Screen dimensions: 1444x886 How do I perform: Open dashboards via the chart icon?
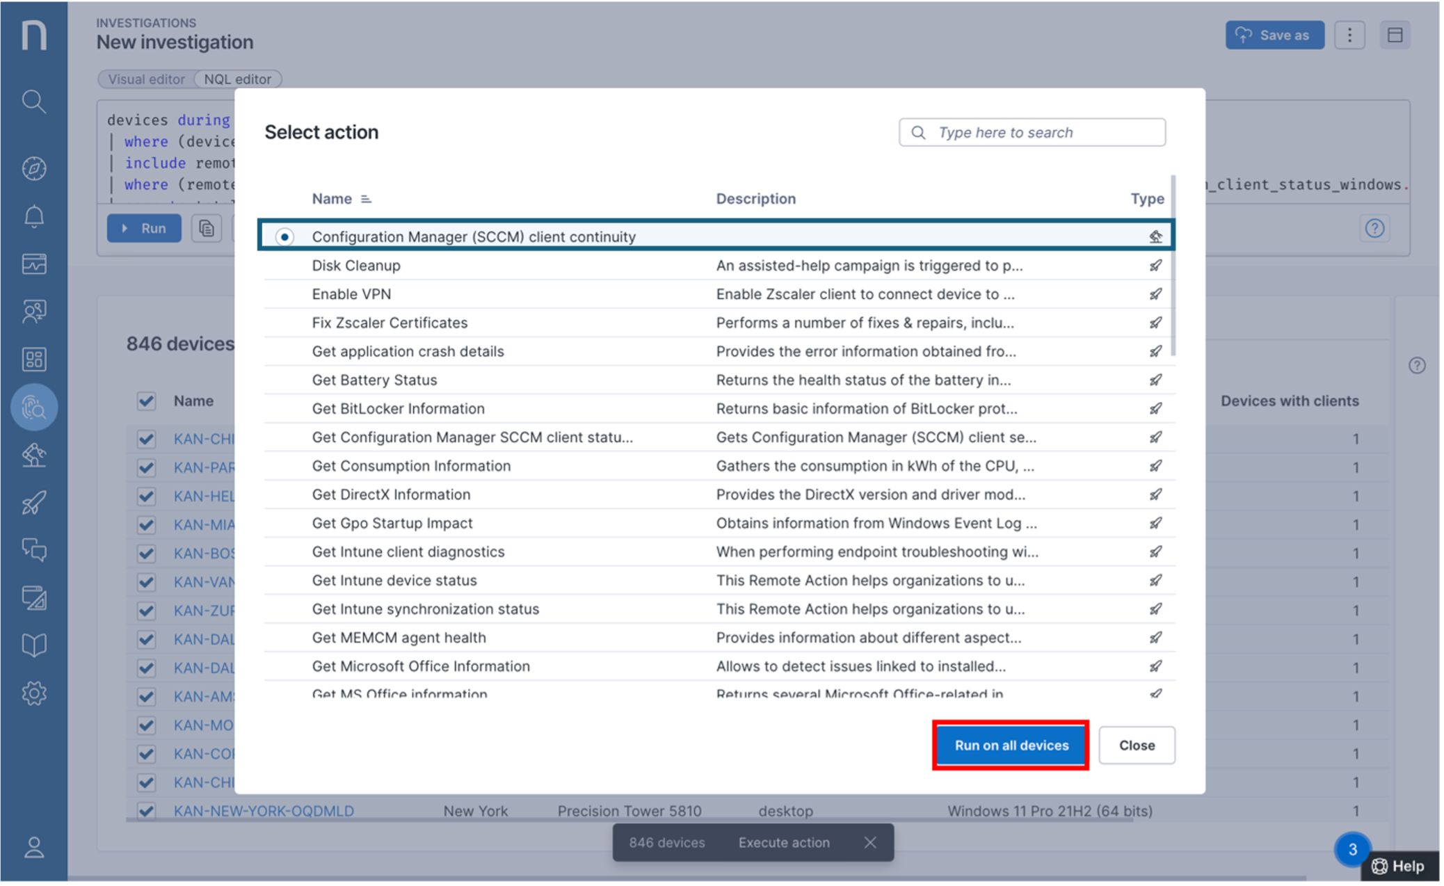[33, 264]
